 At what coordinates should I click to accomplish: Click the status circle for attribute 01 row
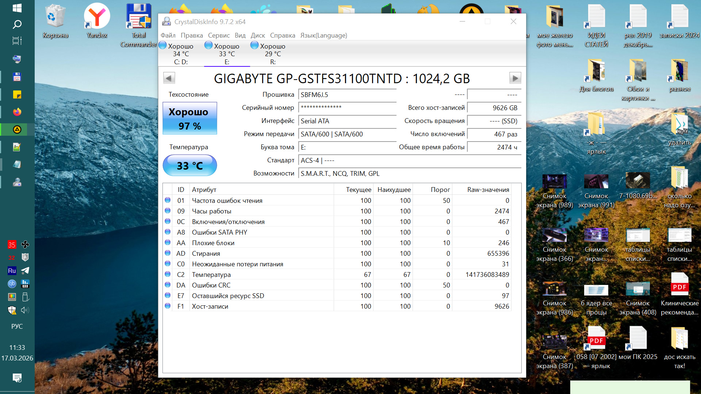tap(168, 200)
